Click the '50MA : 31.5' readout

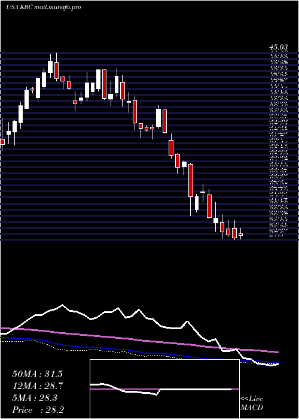[37, 374]
